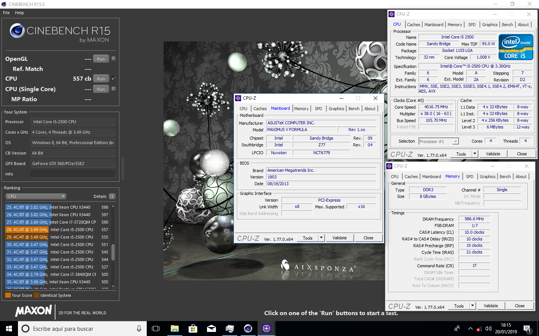Run the CPU benchmark
This screenshot has height=336, width=539.
[x=101, y=79]
